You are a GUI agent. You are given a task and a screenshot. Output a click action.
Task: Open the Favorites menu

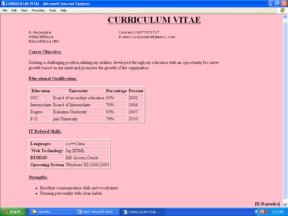click(x=38, y=10)
